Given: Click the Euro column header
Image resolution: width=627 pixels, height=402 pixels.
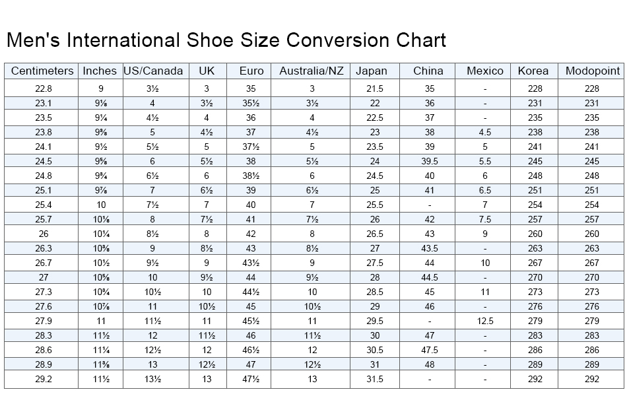Looking at the screenshot, I should (x=251, y=71).
